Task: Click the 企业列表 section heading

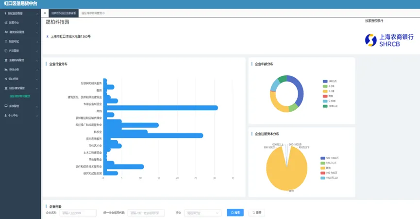Action: [x=55, y=206]
